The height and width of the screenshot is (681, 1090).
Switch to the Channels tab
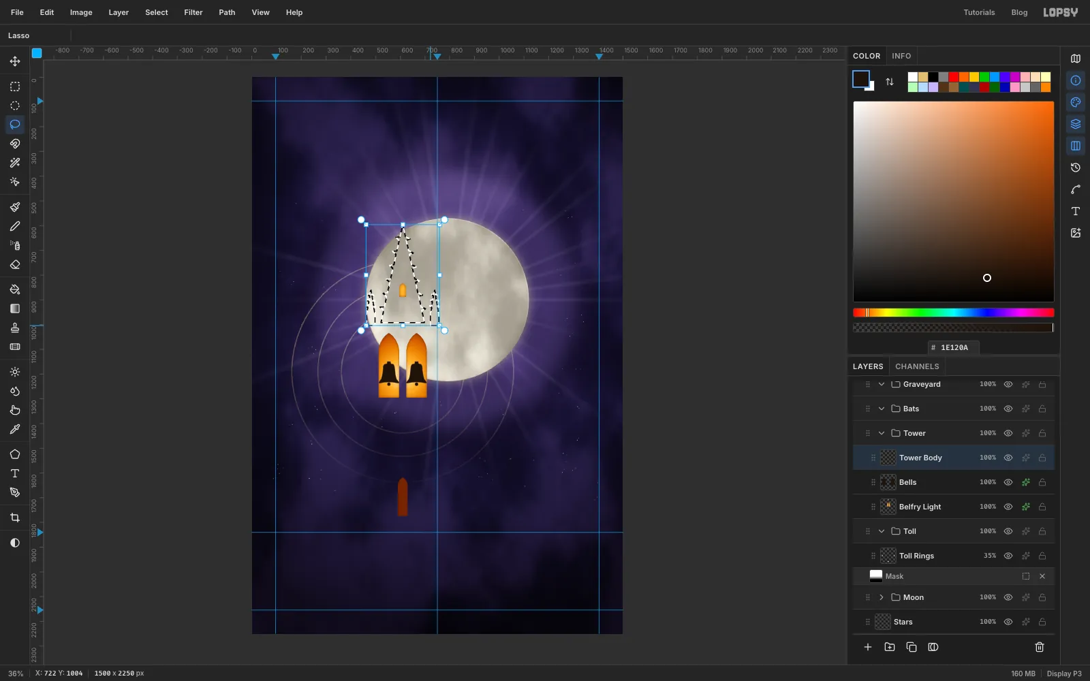[917, 366]
